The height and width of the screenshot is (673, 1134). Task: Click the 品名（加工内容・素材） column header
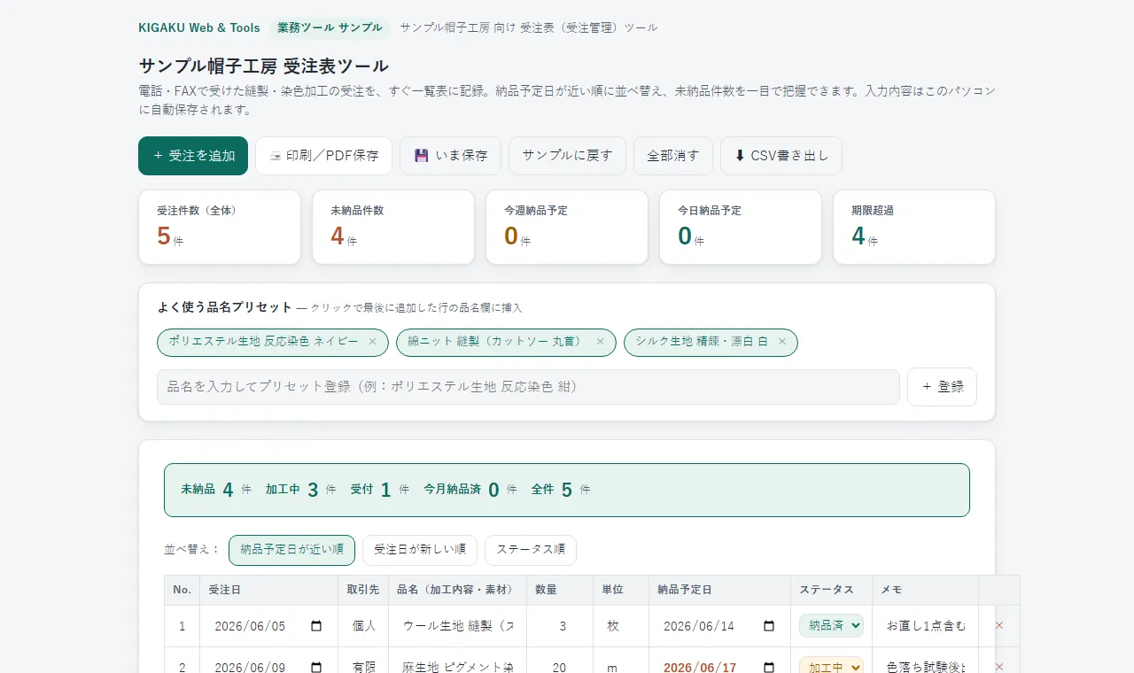point(457,590)
